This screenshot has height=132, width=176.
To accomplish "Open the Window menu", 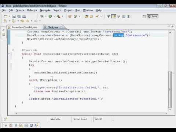I will (88, 10).
